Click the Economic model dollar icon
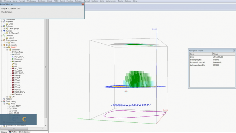The image size is (236, 133). click(x=12, y=59)
